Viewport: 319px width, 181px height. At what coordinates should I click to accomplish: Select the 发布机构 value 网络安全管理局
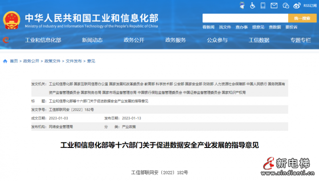tap(61, 127)
